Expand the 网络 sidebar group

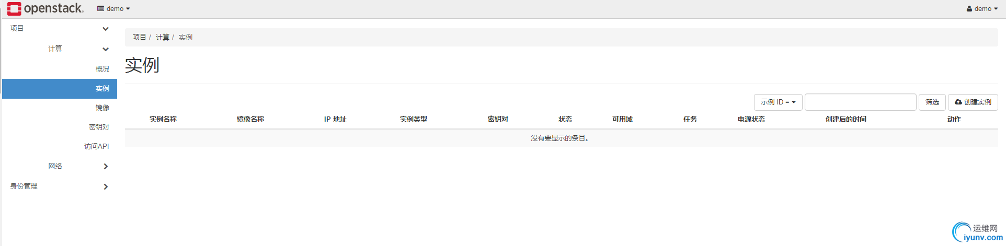coord(60,166)
